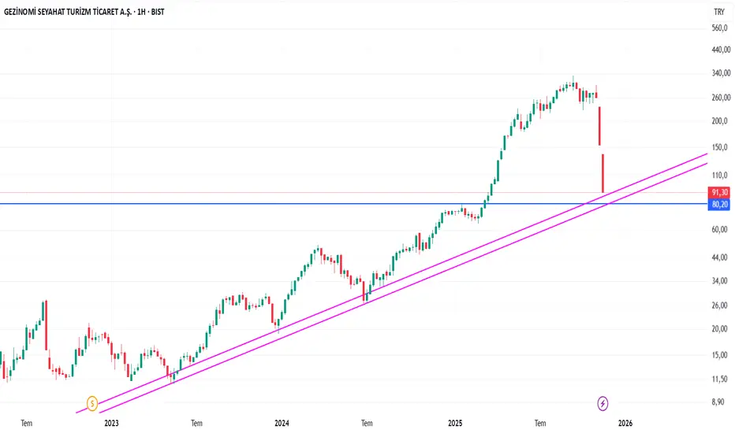This screenshot has width=735, height=433.
Task: Select the 1H interval label in title
Action: 143,13
